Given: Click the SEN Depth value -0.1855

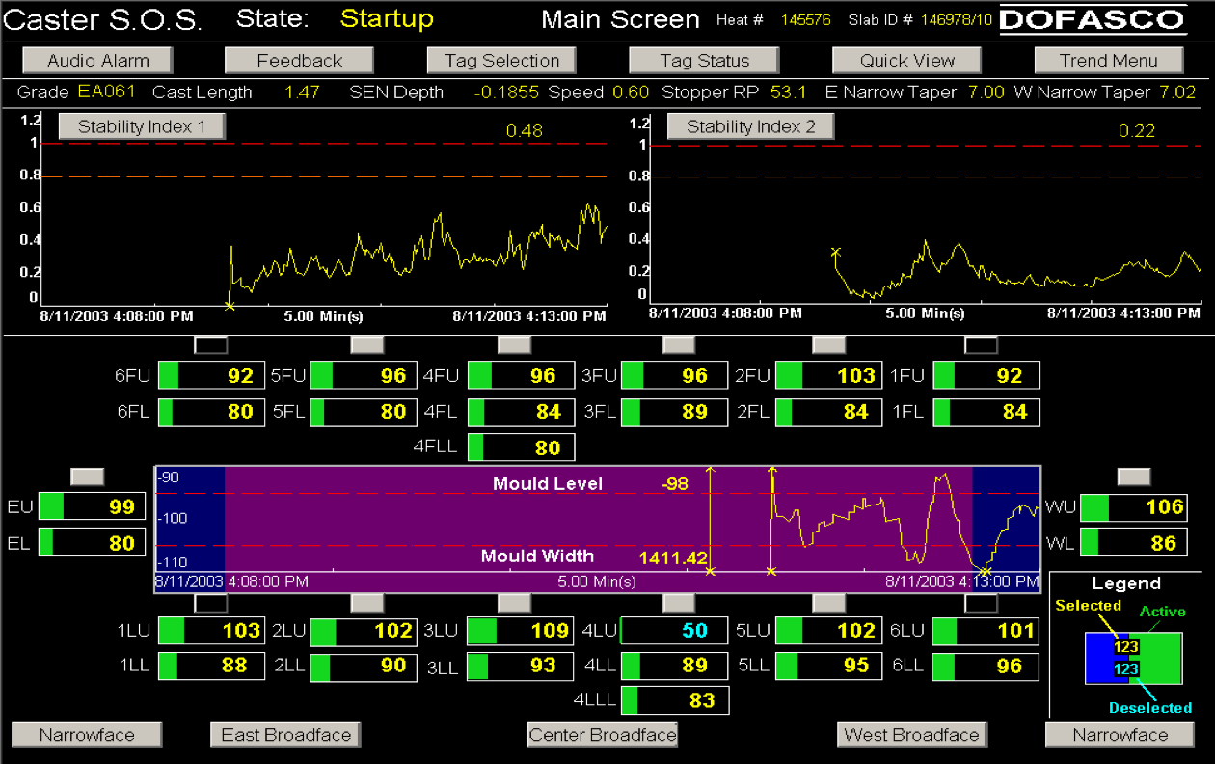Looking at the screenshot, I should point(508,93).
